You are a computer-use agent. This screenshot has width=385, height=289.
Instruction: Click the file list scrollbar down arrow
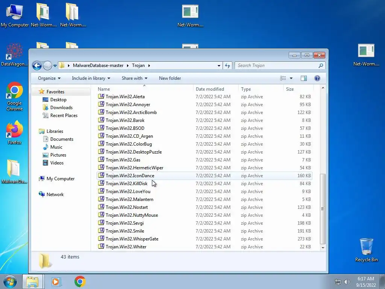[323, 248]
